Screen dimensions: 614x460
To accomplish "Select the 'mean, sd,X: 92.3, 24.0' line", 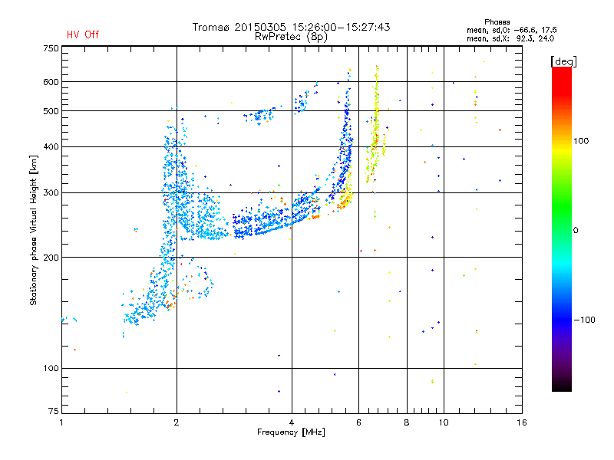I will point(510,38).
